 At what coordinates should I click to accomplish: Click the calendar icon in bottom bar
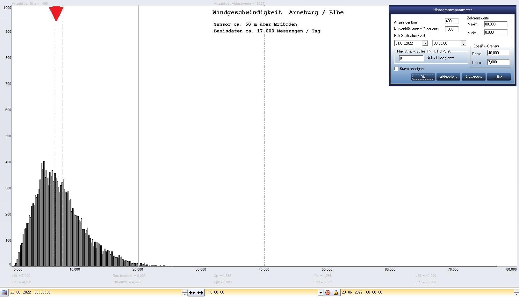click(x=4, y=292)
